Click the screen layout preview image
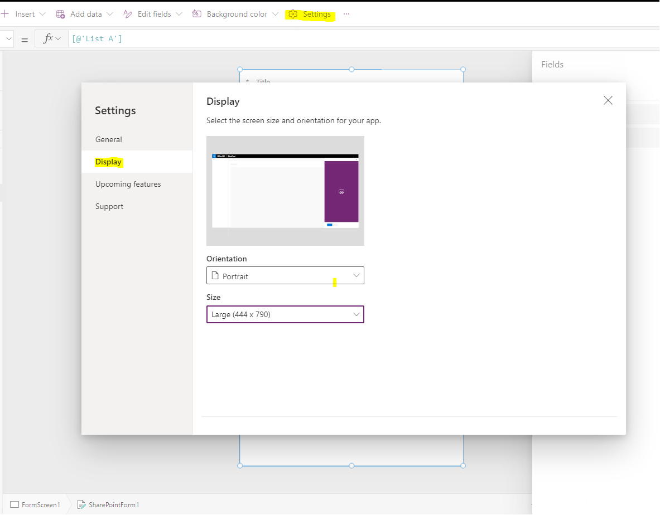Screen dimensions: 660x515 286,191
